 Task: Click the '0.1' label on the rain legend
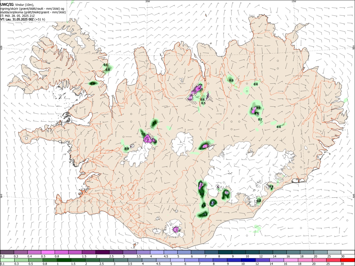point(2,264)
